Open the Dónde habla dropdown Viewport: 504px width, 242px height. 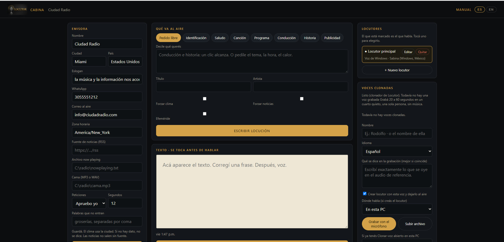pos(397,209)
